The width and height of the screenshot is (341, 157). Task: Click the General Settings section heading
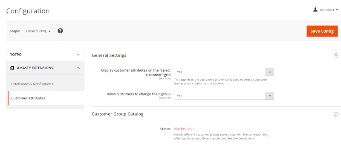coord(109,55)
